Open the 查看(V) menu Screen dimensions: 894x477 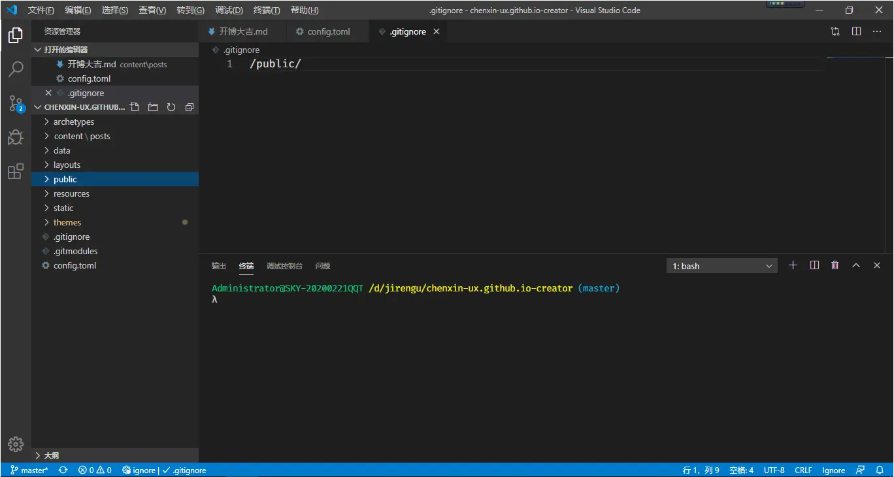152,10
